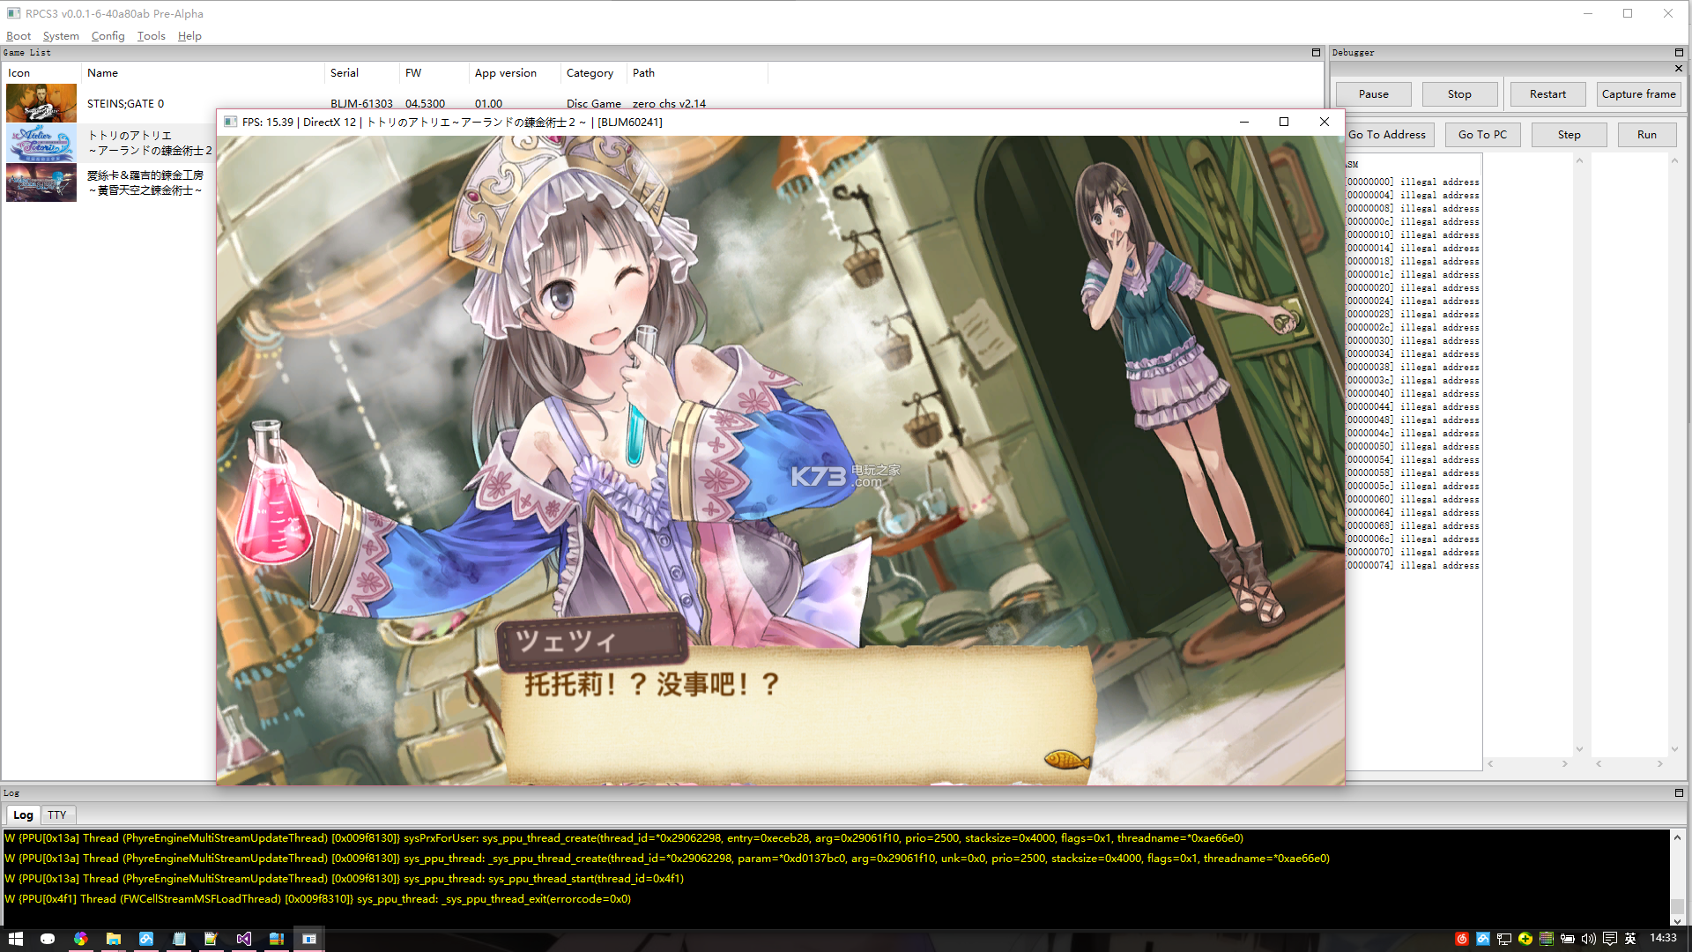The height and width of the screenshot is (952, 1692).
Task: Select ASM line [00000074] illegal address
Action: [1413, 566]
